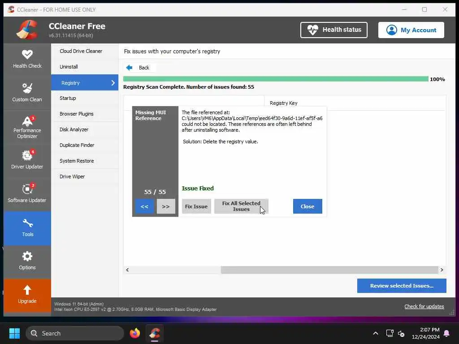Click the horizontal scrollbar right arrow
The image size is (459, 344).
pyautogui.click(x=442, y=270)
